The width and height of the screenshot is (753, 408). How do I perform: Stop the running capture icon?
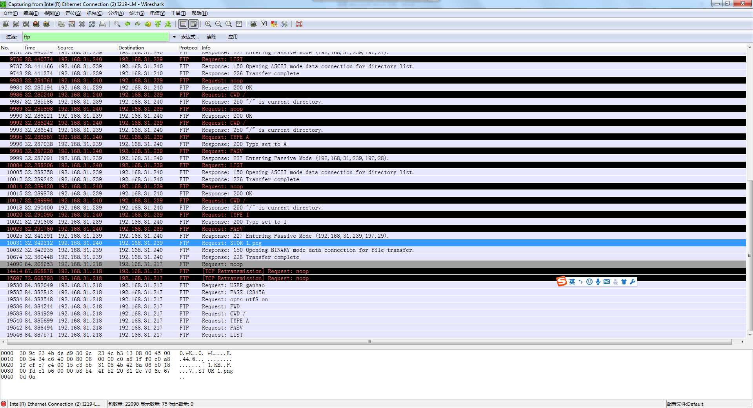(36, 24)
